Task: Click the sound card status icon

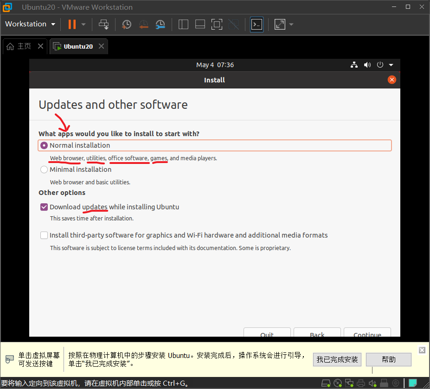Action: [x=372, y=383]
